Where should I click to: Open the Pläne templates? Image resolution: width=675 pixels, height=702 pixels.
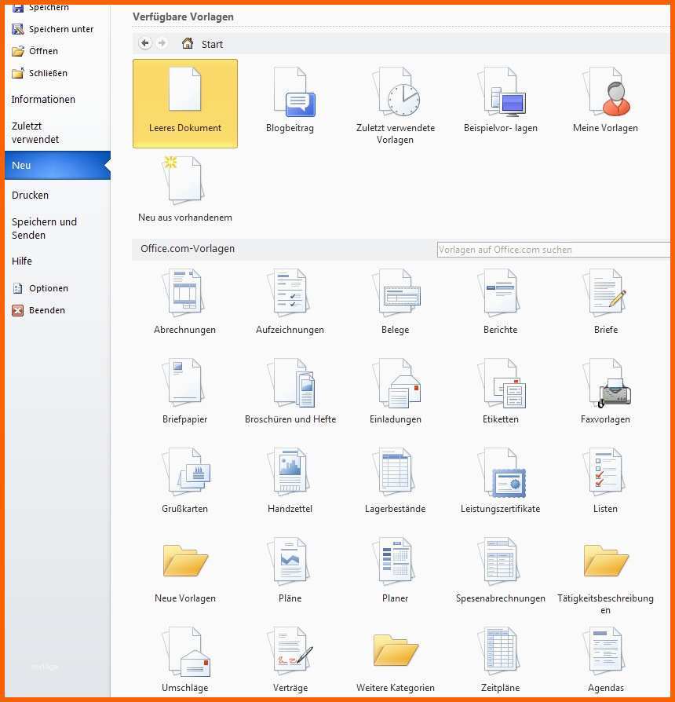pos(290,570)
